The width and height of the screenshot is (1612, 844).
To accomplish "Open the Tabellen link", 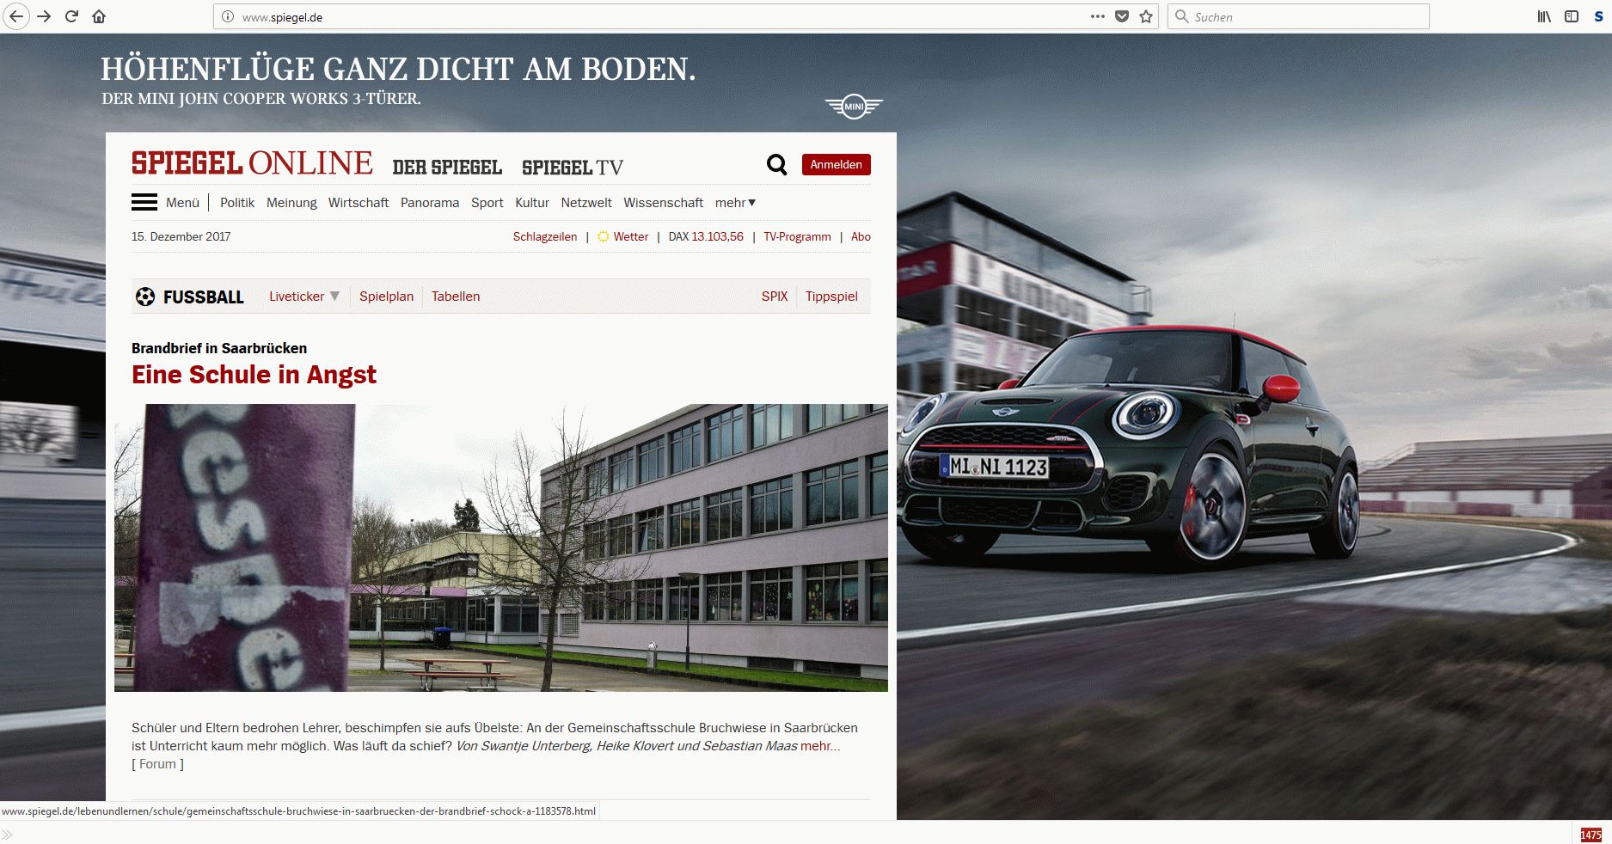I will [x=456, y=297].
